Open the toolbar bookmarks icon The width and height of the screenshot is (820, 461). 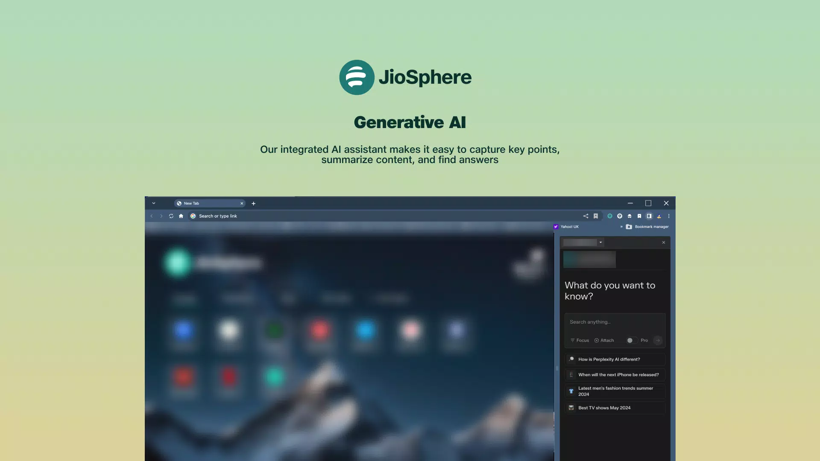(639, 216)
